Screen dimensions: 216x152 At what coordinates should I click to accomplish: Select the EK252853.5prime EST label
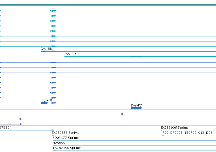coord(65,133)
